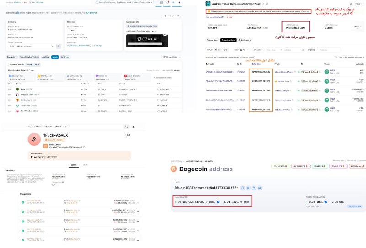Click the View in history button
Image resolution: width=366 pixels, height=248 pixels.
355,206
